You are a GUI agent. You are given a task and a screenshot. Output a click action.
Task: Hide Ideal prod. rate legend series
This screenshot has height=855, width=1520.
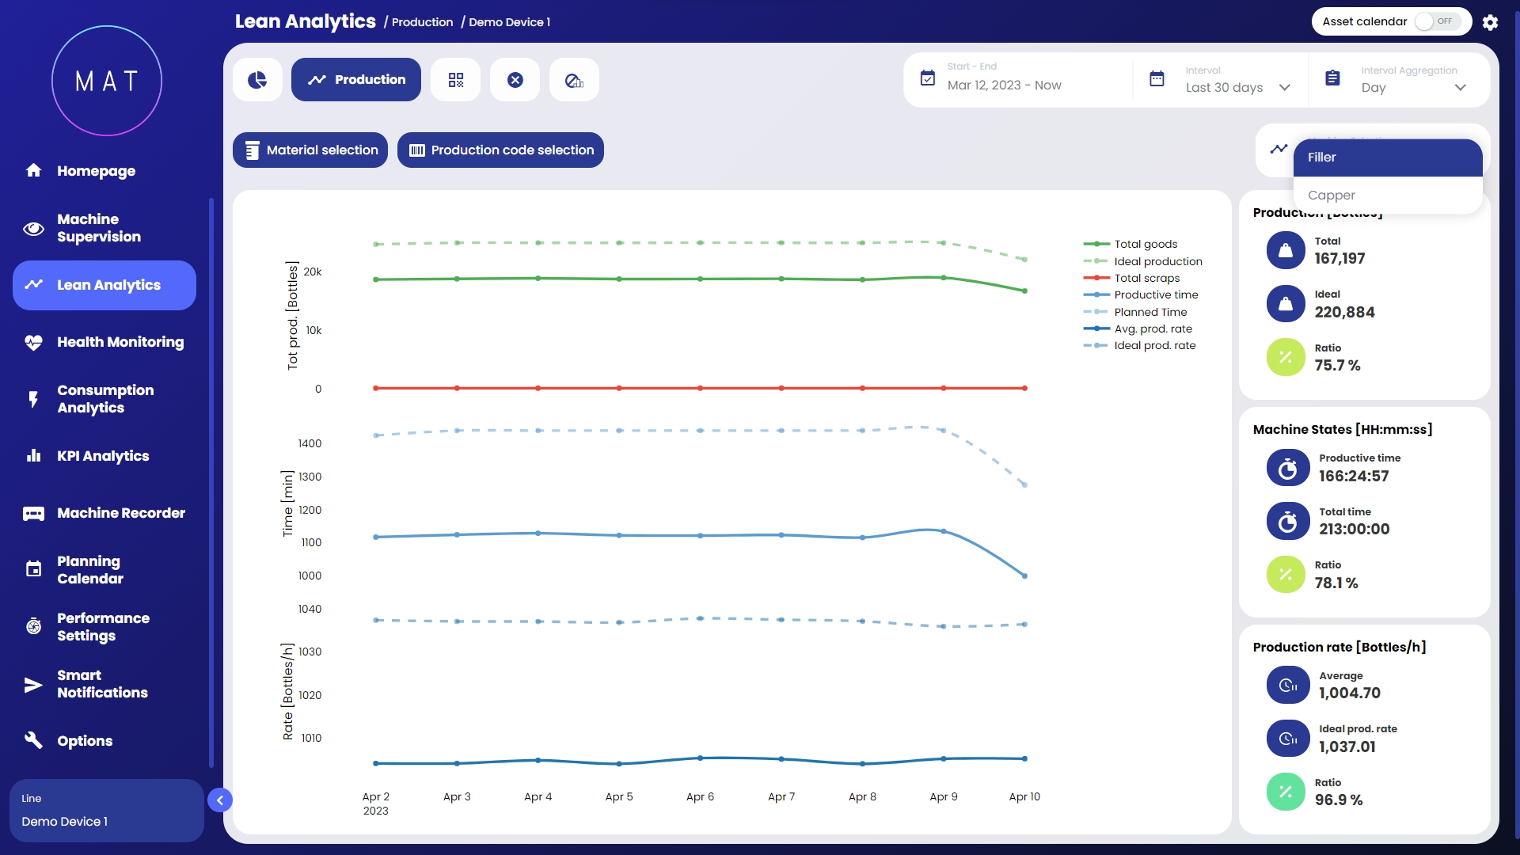click(1154, 345)
